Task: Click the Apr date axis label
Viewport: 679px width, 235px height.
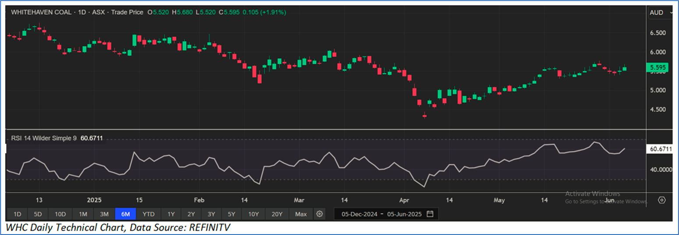Action: [404, 200]
